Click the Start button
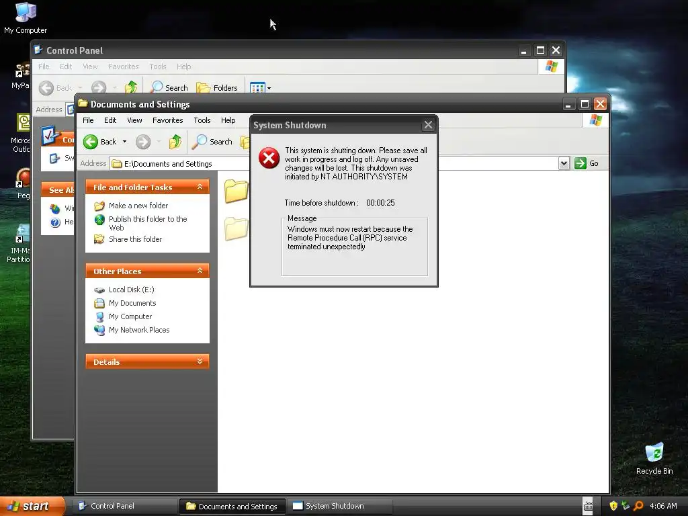The image size is (688, 516). [32, 506]
